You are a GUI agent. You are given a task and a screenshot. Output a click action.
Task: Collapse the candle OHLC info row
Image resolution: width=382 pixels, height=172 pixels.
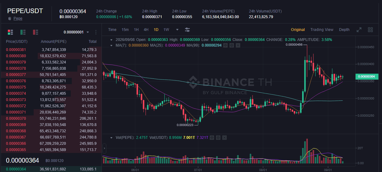coord(111,40)
